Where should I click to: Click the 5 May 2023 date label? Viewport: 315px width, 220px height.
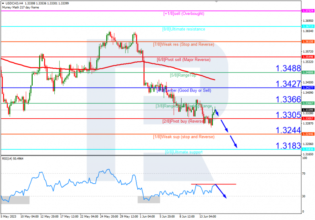click(8, 217)
